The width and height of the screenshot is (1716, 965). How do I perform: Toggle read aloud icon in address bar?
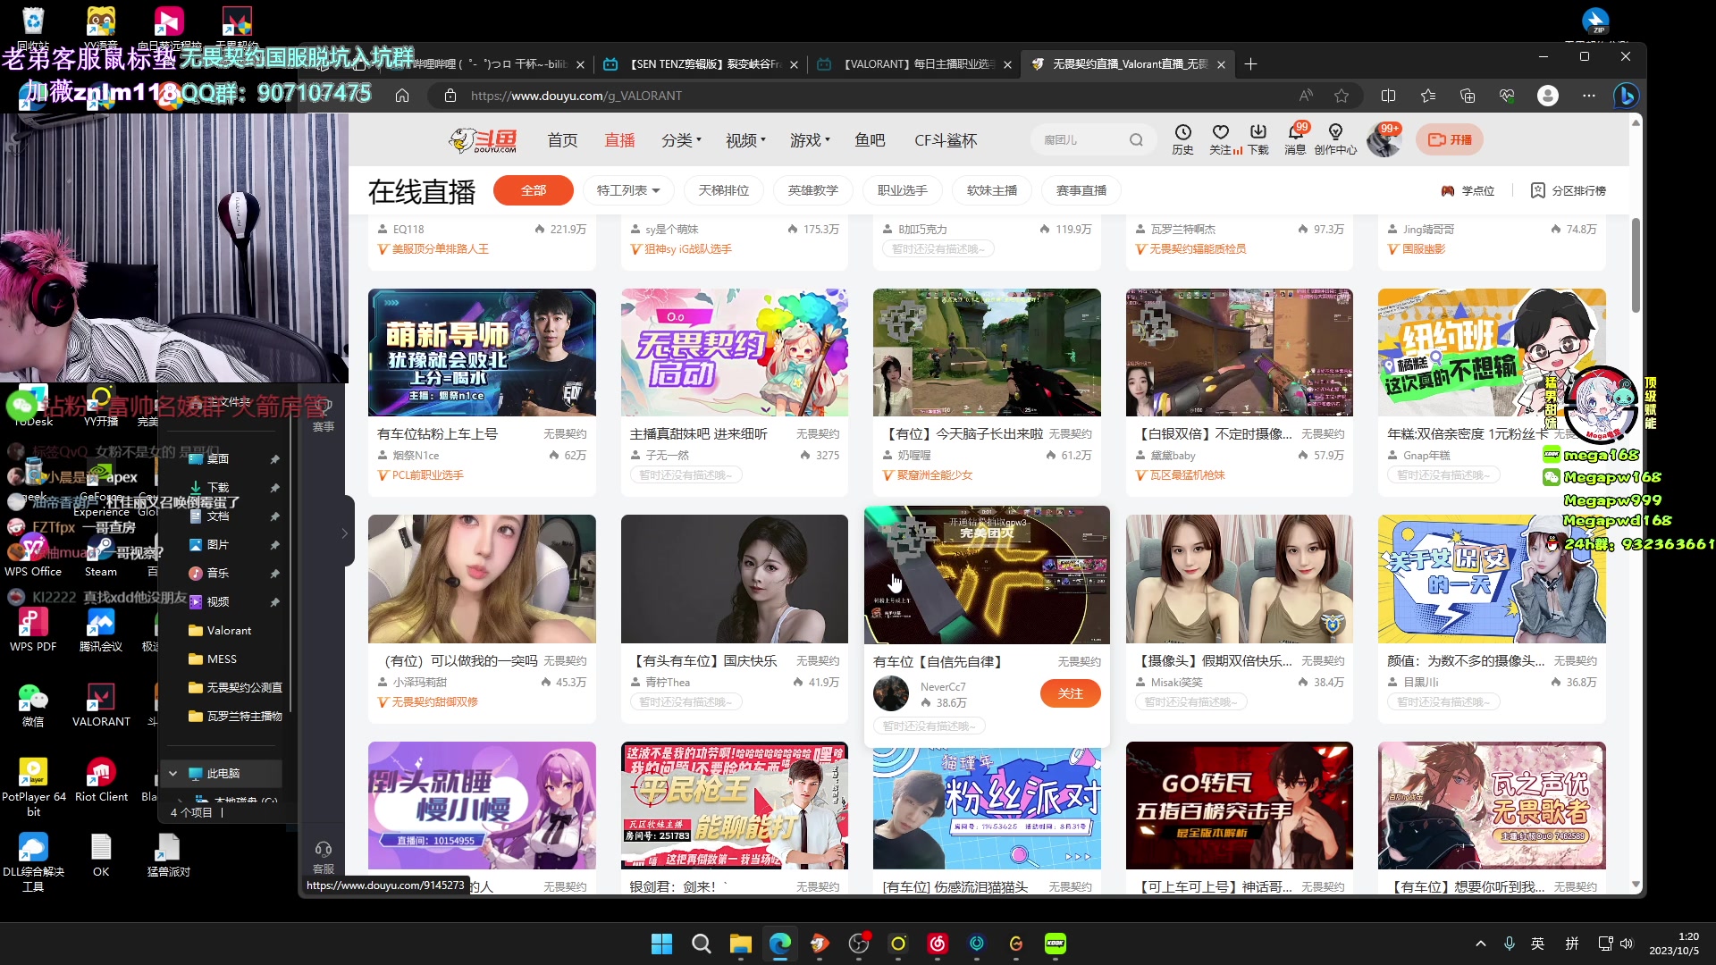coord(1306,96)
